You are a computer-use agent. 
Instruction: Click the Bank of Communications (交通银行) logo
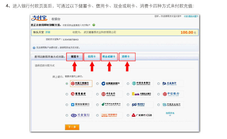[x=173, y=83]
